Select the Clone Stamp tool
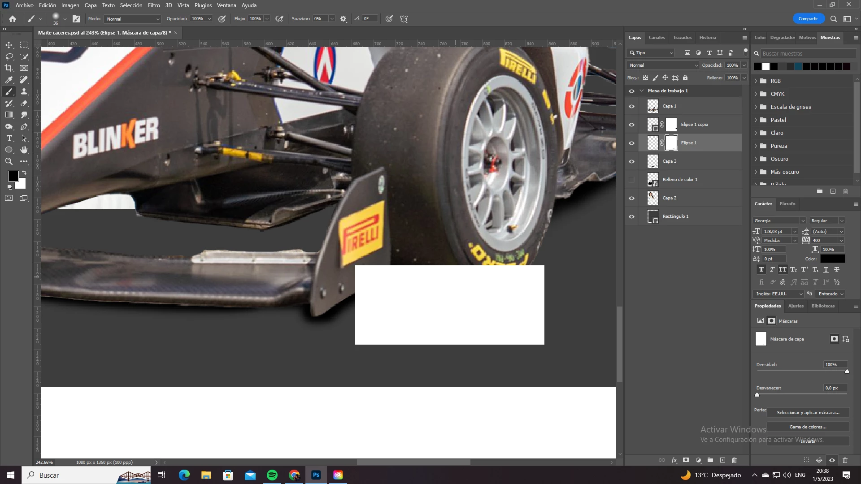Image resolution: width=861 pixels, height=484 pixels. tap(24, 91)
